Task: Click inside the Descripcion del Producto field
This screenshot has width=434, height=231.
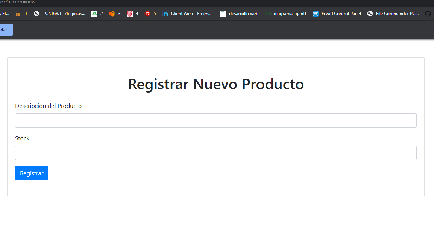Action: coord(215,120)
